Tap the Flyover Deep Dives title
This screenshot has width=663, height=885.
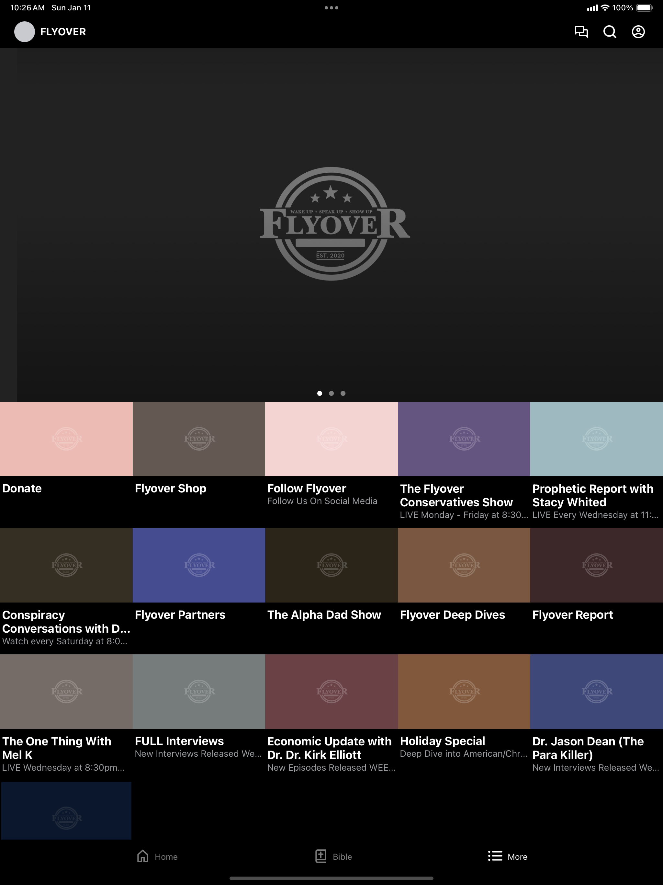coord(453,615)
